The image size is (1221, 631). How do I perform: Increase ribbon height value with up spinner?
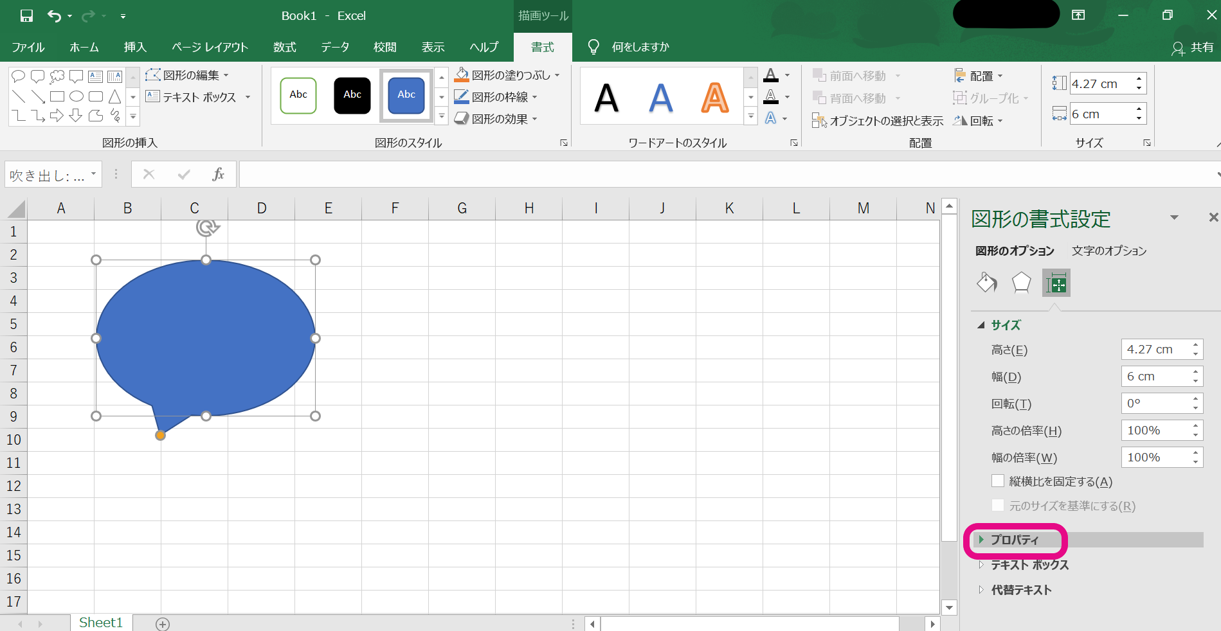1139,79
